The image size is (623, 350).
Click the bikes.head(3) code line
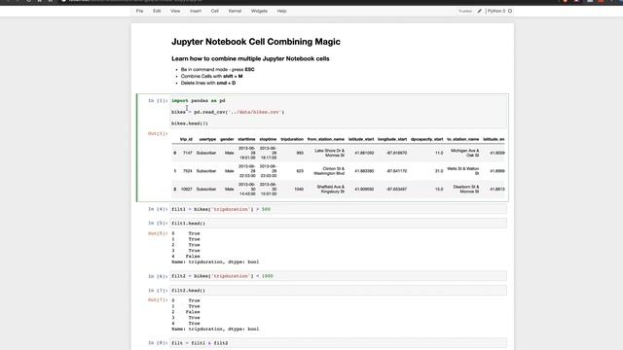coord(190,123)
